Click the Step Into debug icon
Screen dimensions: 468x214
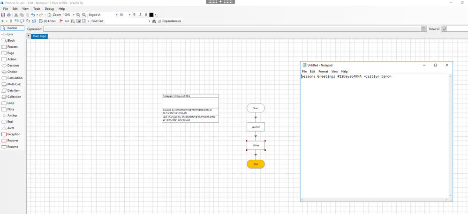tap(16, 21)
